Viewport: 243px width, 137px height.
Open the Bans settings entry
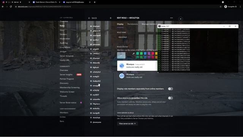pyautogui.click(x=62, y=121)
